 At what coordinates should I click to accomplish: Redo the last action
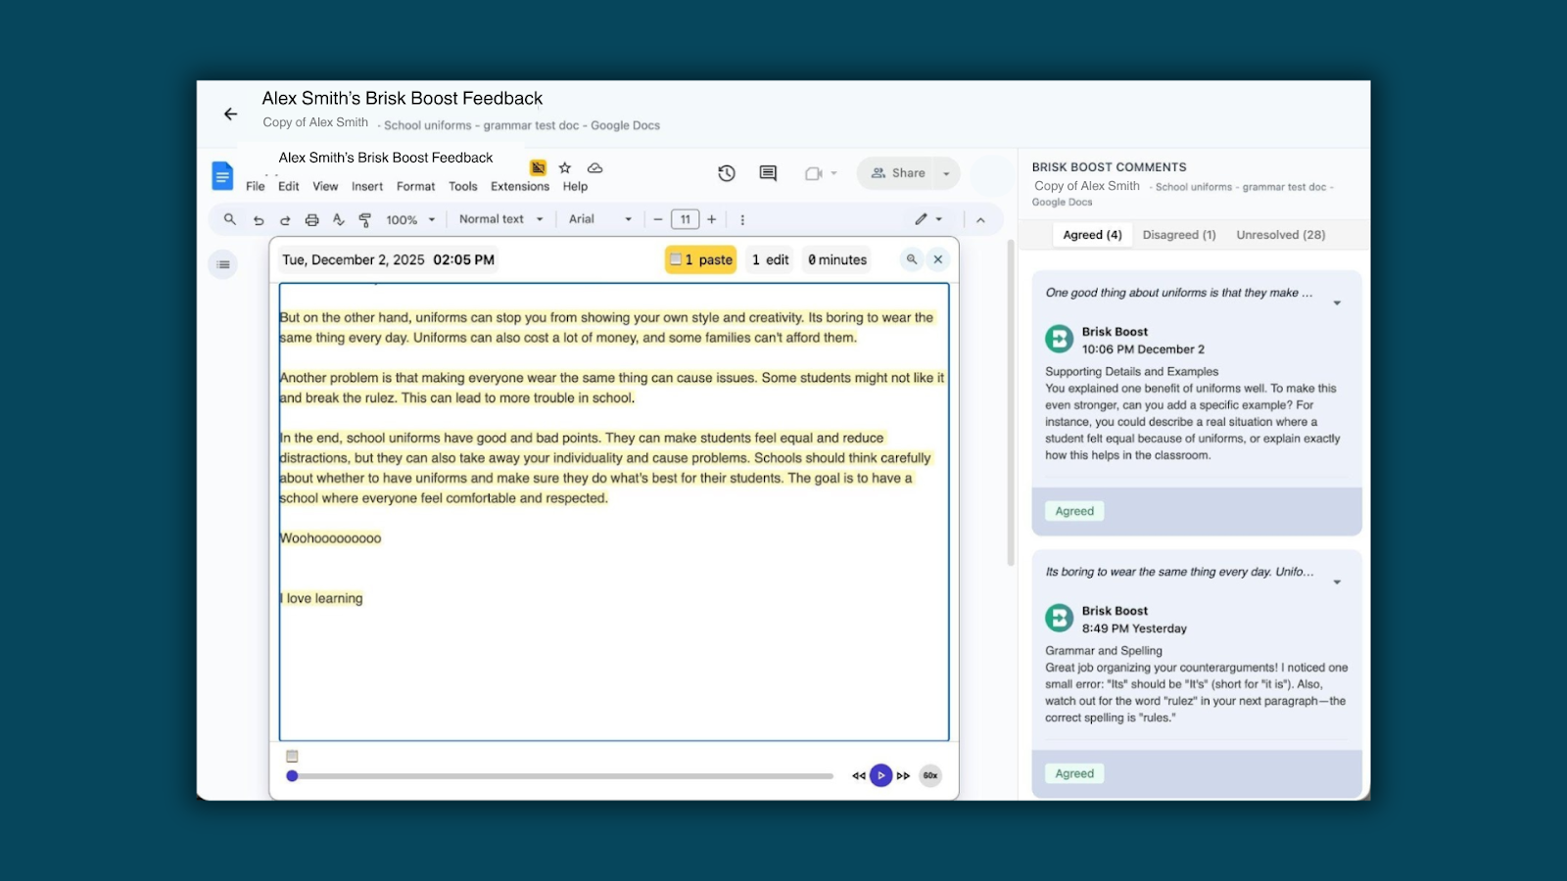pyautogui.click(x=285, y=220)
